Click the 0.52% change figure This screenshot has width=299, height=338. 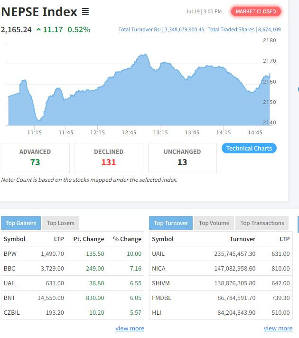(x=79, y=29)
